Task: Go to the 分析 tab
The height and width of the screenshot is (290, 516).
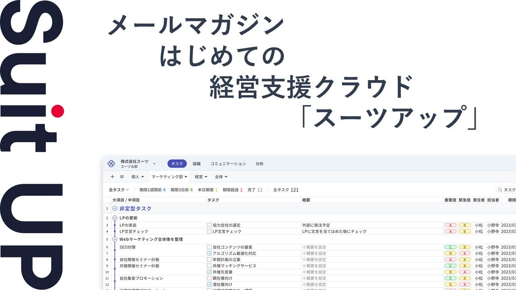Action: (260, 164)
